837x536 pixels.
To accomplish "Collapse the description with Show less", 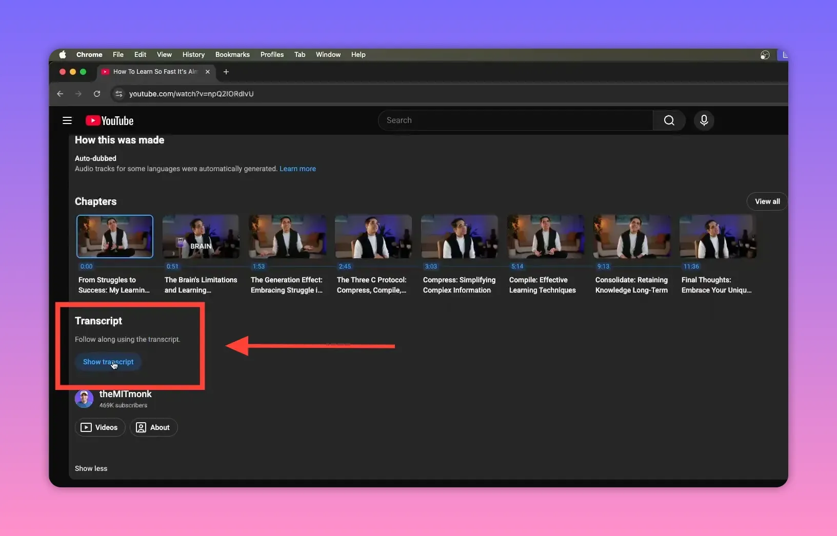I will [x=91, y=468].
